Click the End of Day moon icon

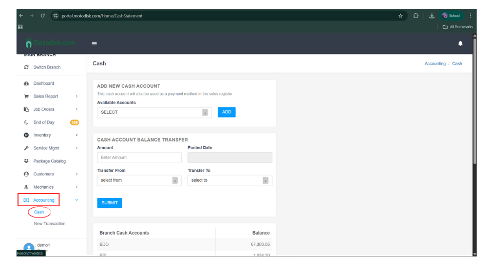(26, 122)
